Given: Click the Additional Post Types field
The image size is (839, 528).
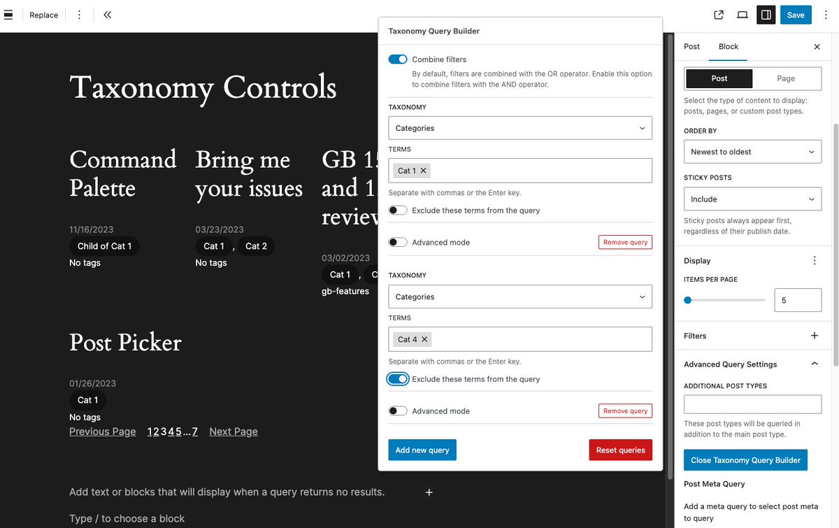Looking at the screenshot, I should [x=752, y=404].
